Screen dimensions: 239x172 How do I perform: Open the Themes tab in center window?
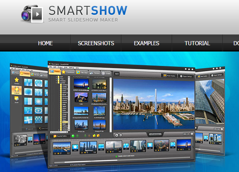95,73
